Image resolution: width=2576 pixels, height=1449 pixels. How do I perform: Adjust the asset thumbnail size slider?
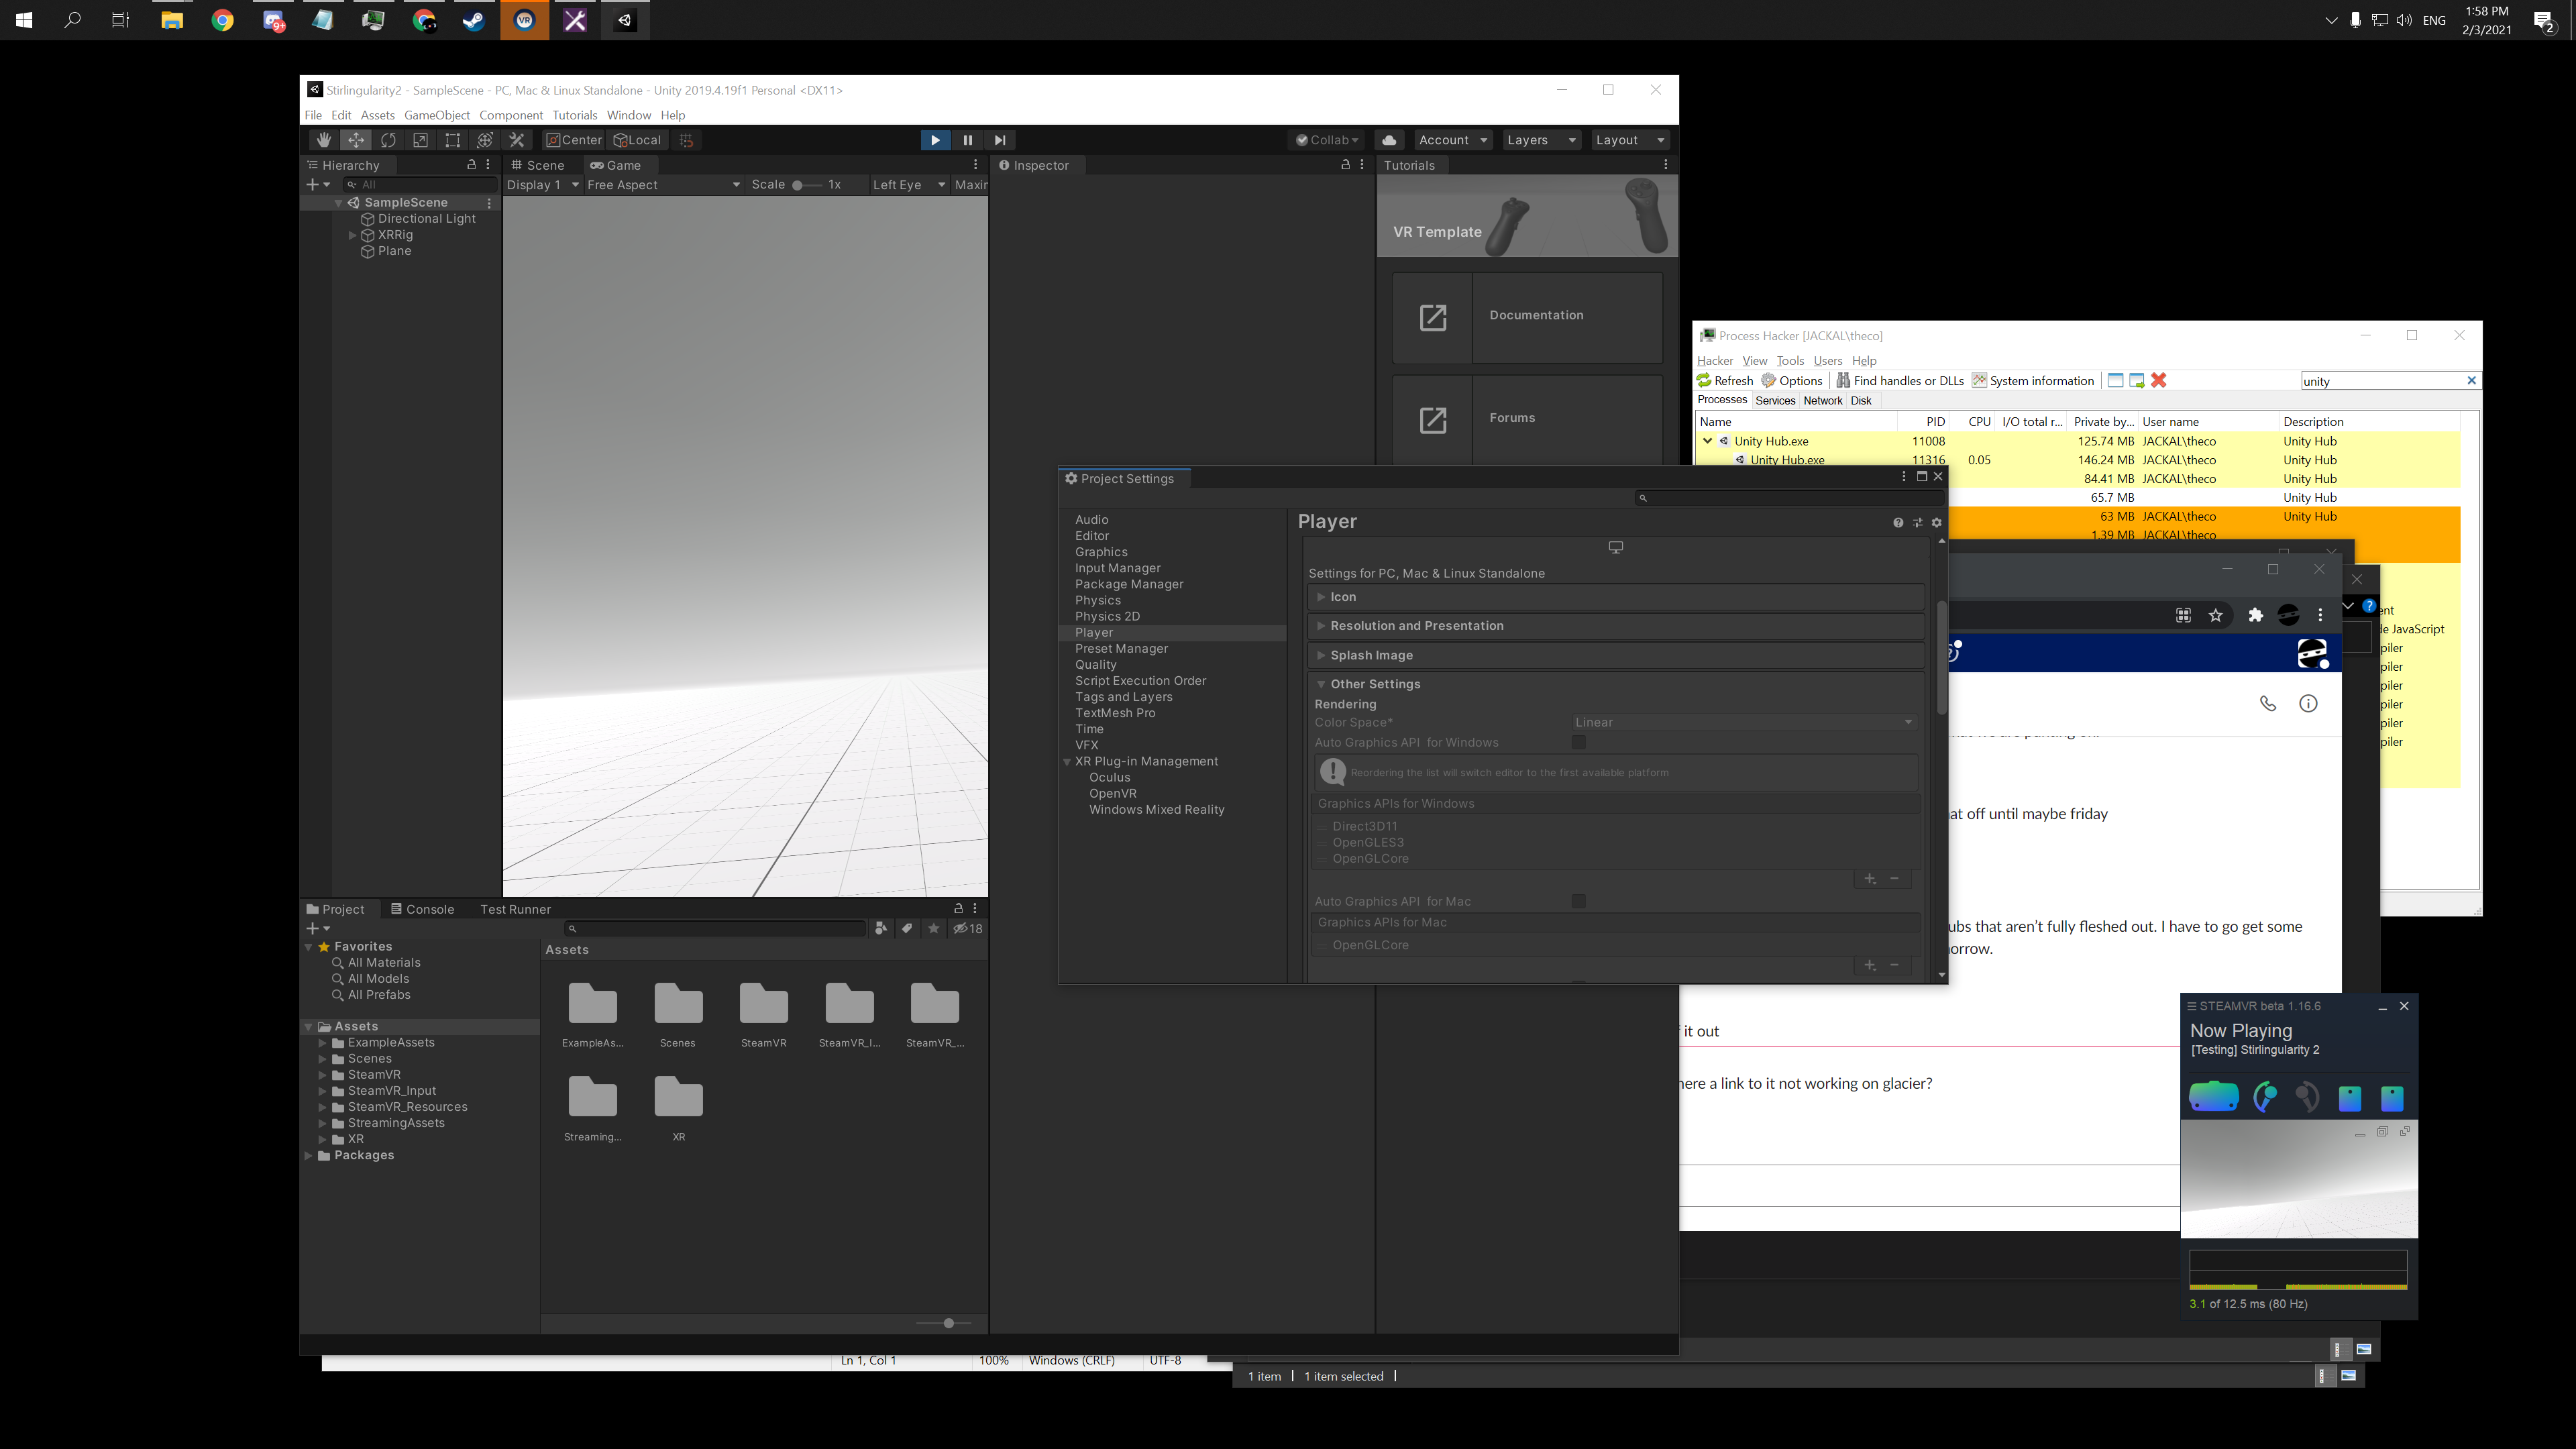tap(948, 1323)
